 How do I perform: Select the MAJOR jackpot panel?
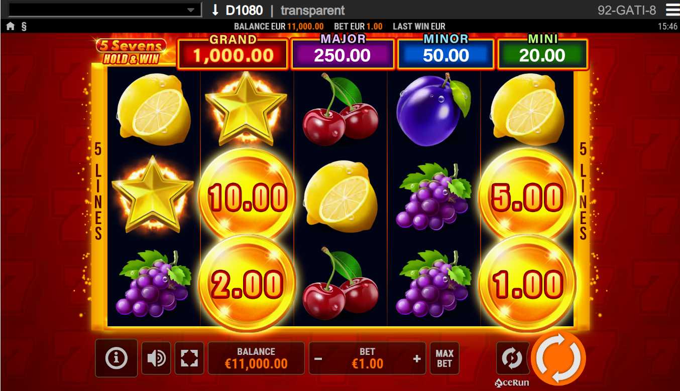pos(343,52)
